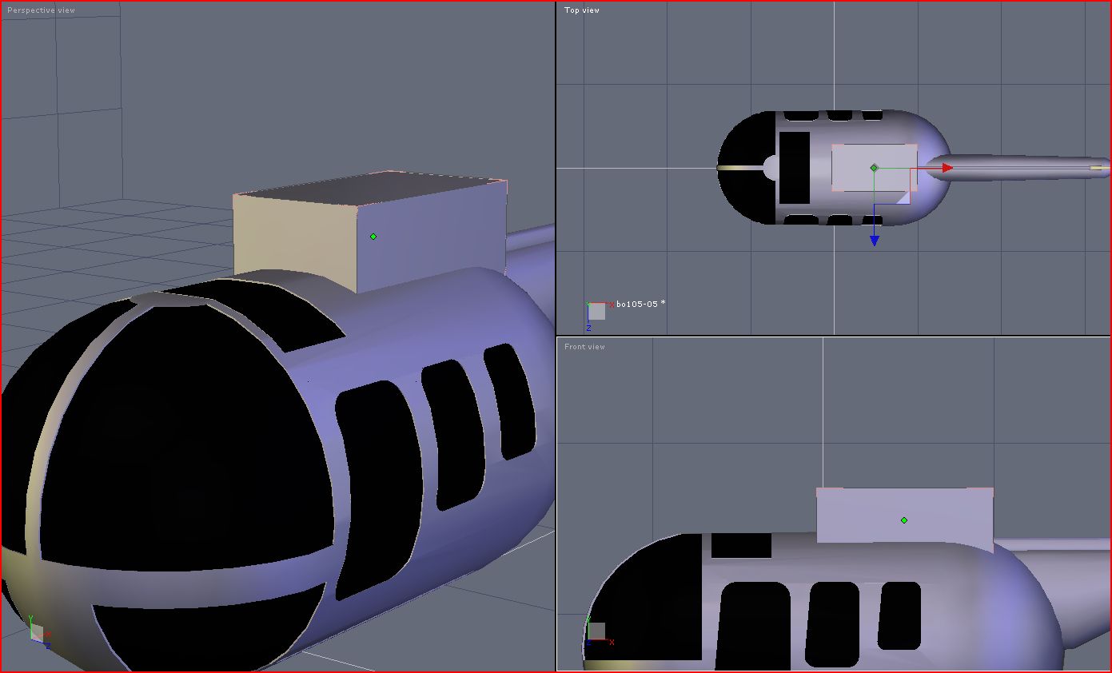The image size is (1112, 673).
Task: Click the axis orientation widget in Perspective view
Action: coord(38,632)
